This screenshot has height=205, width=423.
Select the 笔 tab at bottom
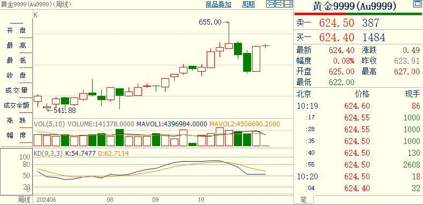coord(304,200)
